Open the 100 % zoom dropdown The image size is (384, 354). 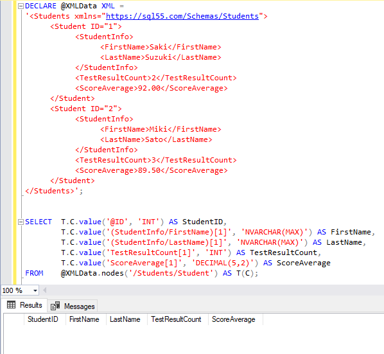pyautogui.click(x=35, y=290)
